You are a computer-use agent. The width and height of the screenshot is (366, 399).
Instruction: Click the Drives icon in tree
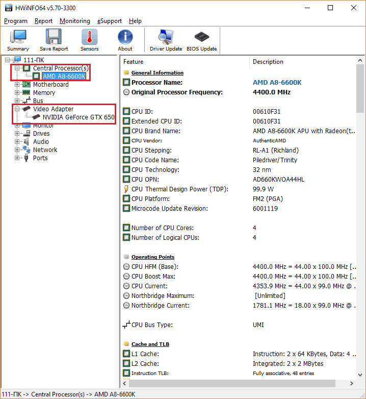coord(27,133)
